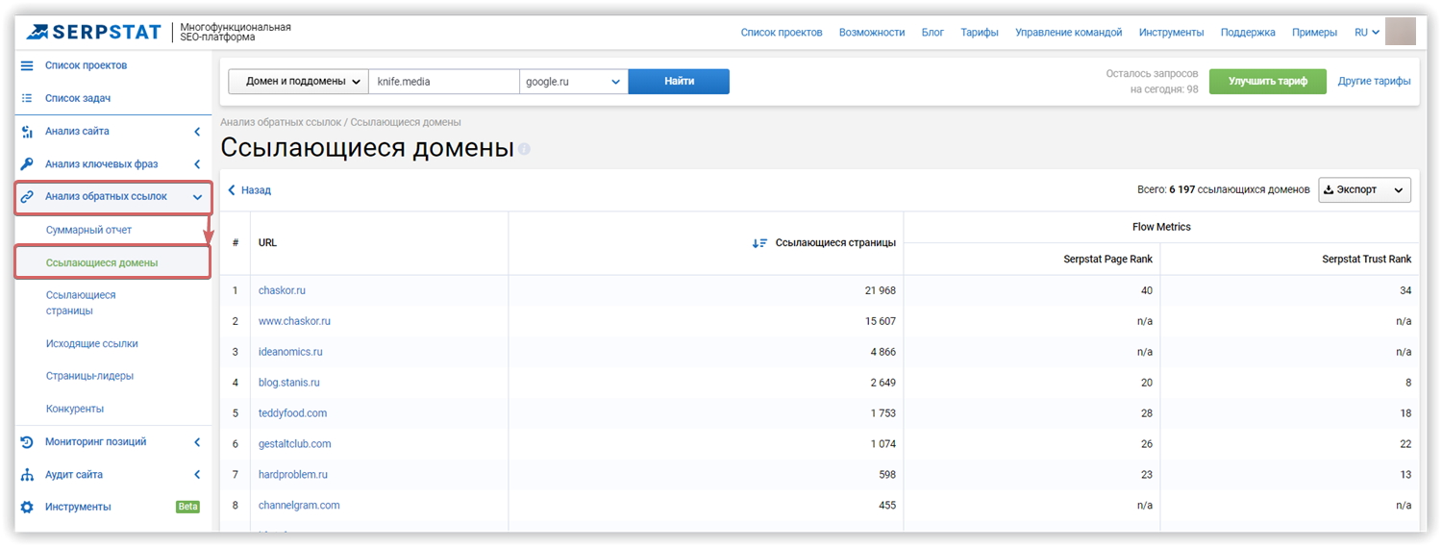Open Ссылающиеся страницы in the sidebar

point(81,303)
